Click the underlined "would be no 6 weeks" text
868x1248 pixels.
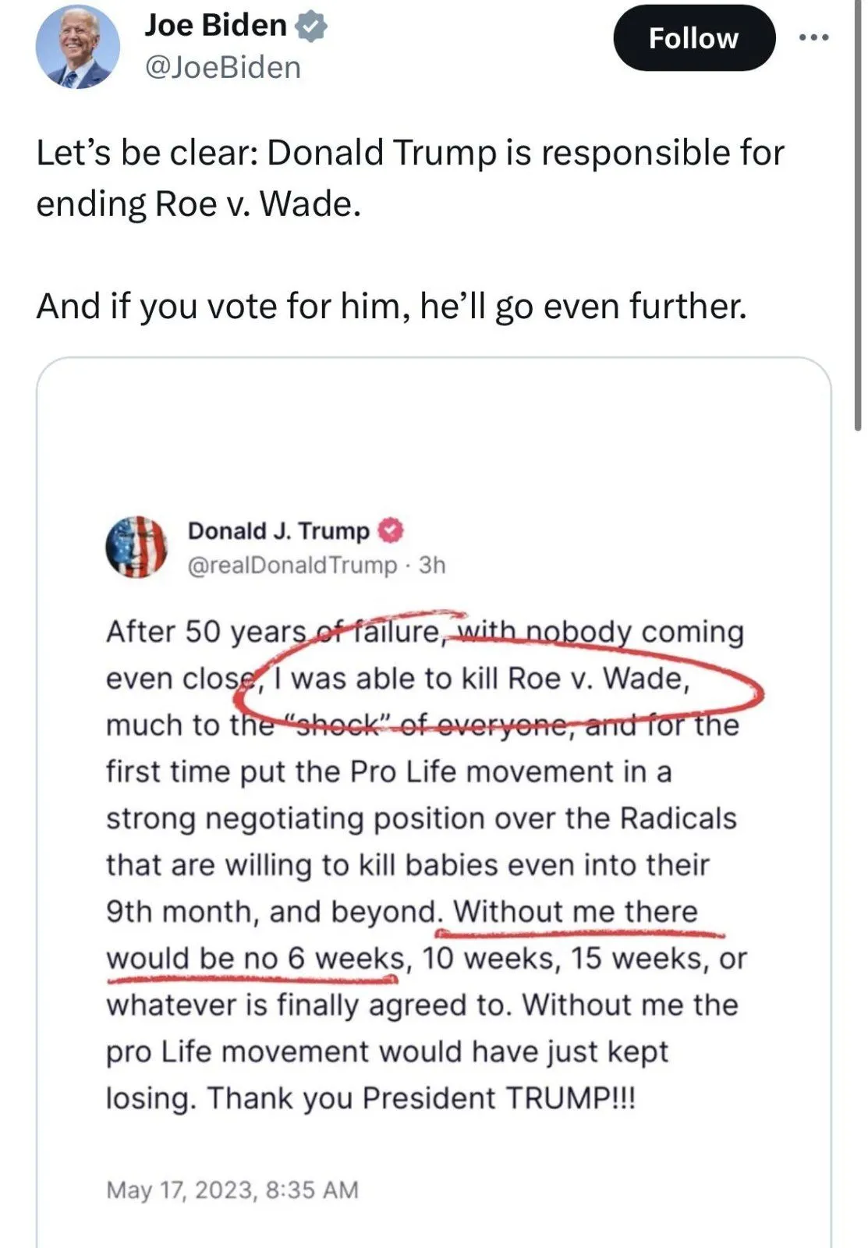(x=256, y=958)
